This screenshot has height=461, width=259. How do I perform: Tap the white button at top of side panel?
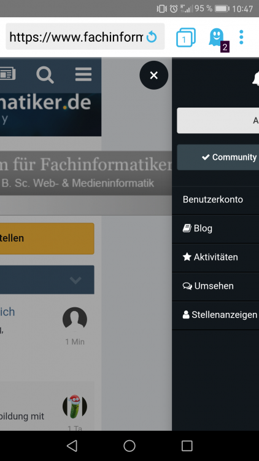pos(218,120)
